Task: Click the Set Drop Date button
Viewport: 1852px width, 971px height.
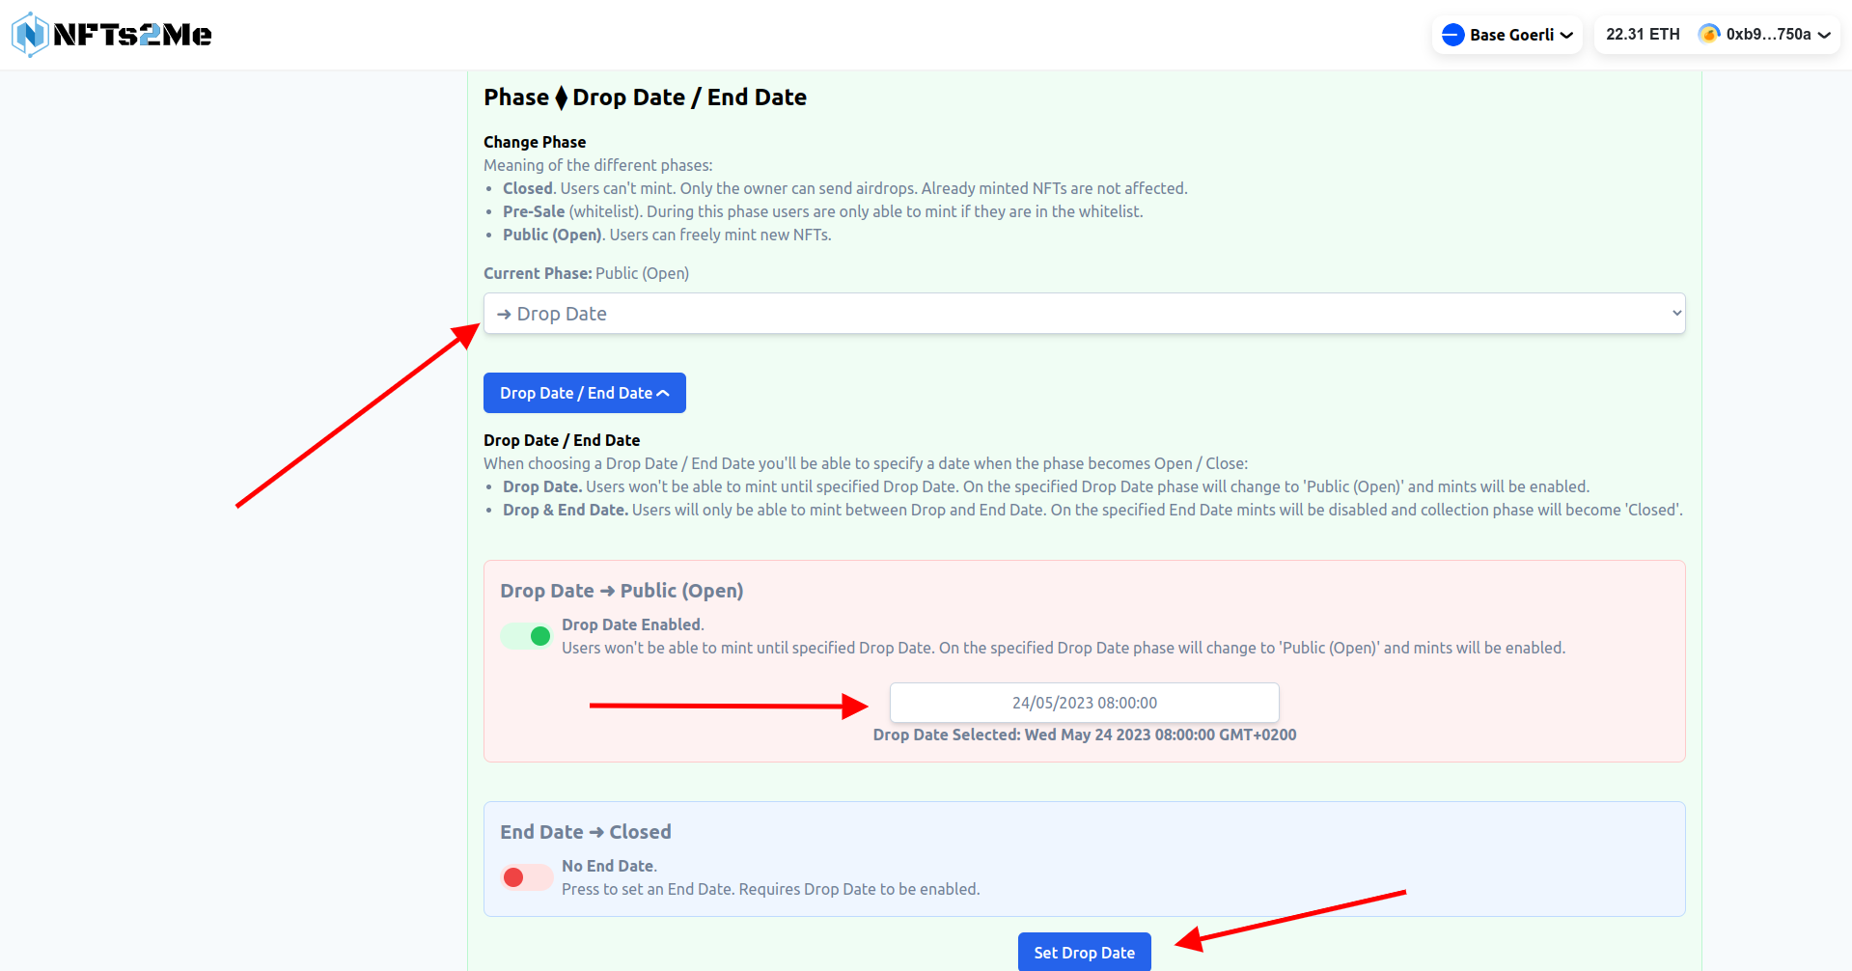Action: tap(1084, 952)
